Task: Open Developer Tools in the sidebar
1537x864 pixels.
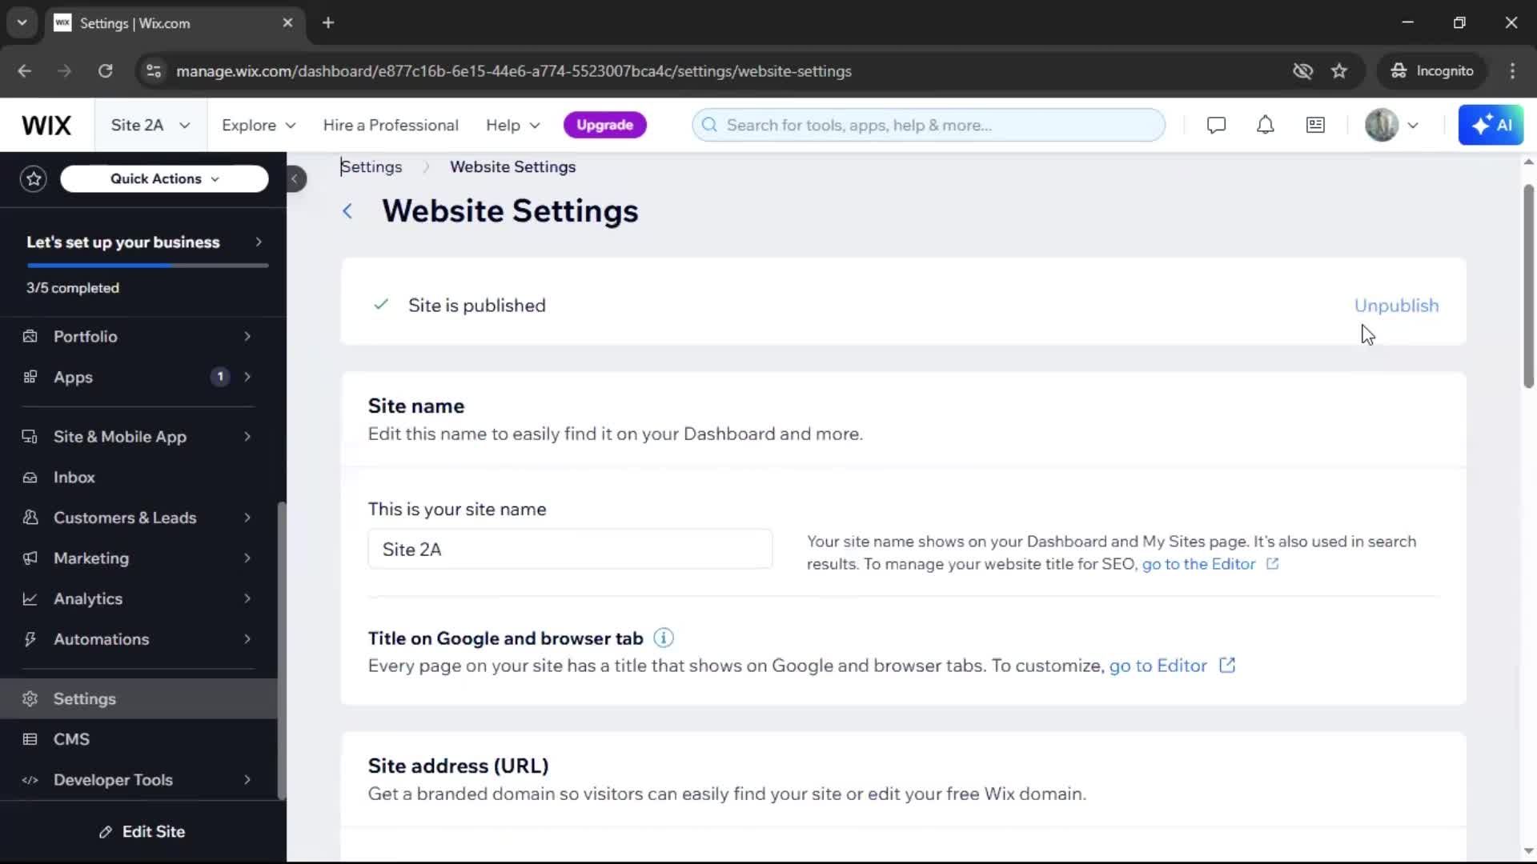Action: pos(138,780)
